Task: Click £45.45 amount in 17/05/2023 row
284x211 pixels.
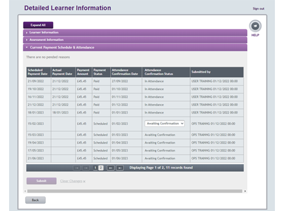Action: click(x=82, y=150)
